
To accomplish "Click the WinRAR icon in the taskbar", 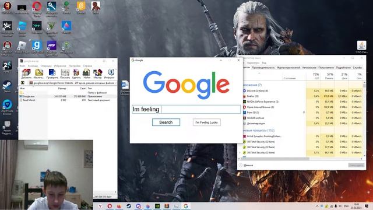I will [167, 206].
